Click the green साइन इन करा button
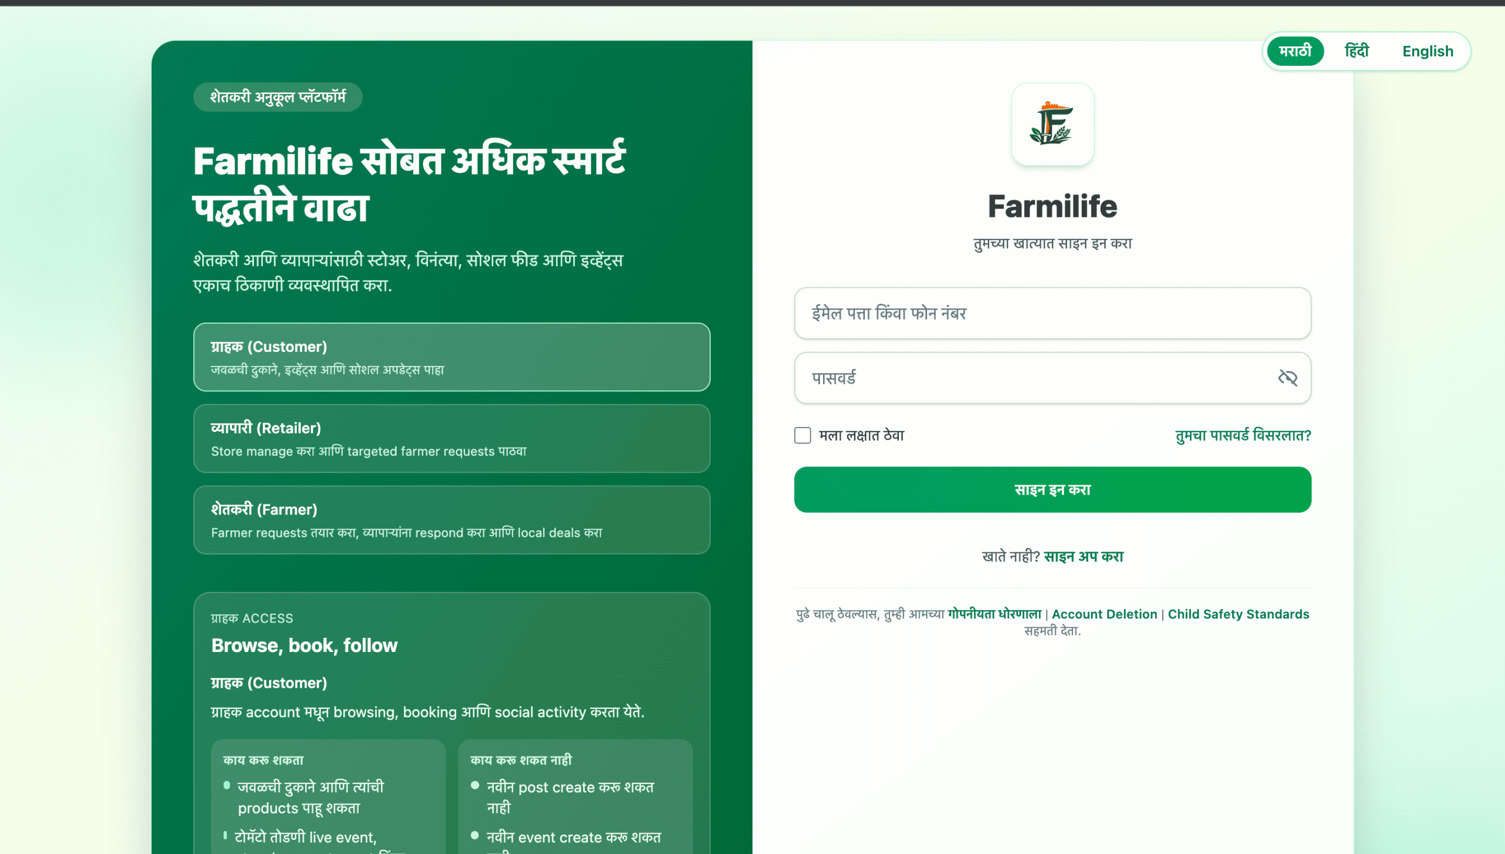 tap(1052, 490)
